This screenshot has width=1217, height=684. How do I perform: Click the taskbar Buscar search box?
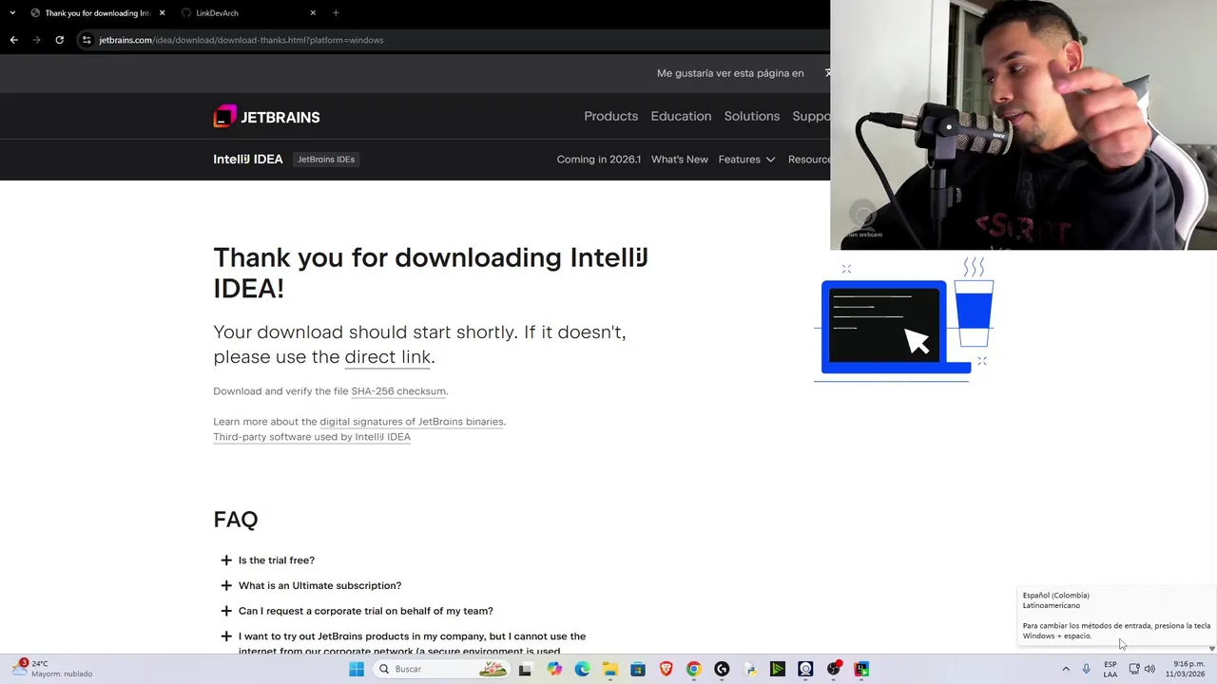click(442, 669)
